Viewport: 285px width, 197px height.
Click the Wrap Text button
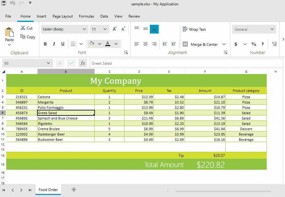195,29
